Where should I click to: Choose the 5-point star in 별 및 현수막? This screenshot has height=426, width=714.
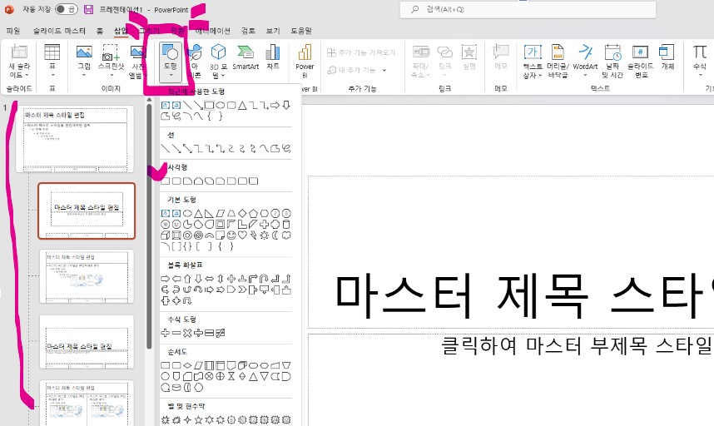click(x=198, y=419)
